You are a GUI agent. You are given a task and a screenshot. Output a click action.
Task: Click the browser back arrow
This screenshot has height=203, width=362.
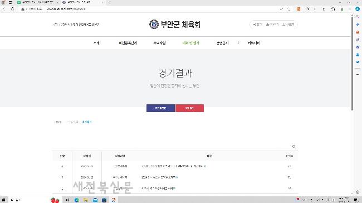tap(4, 9)
